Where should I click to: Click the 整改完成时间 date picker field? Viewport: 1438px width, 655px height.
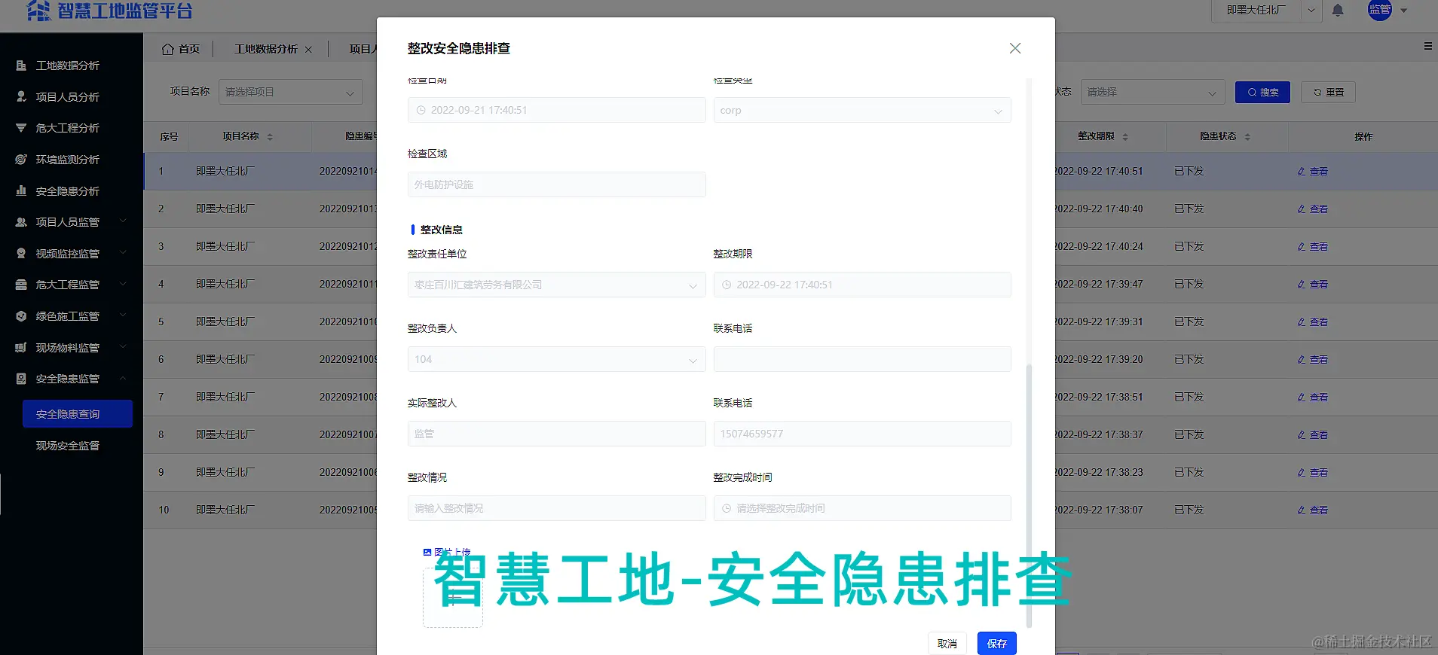point(862,508)
